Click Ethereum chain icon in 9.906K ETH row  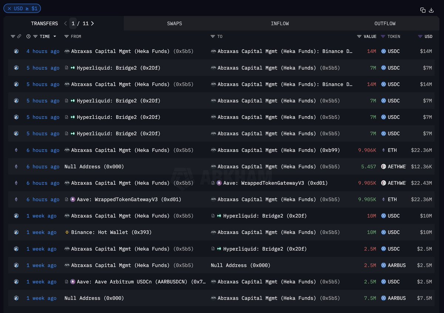click(16, 150)
